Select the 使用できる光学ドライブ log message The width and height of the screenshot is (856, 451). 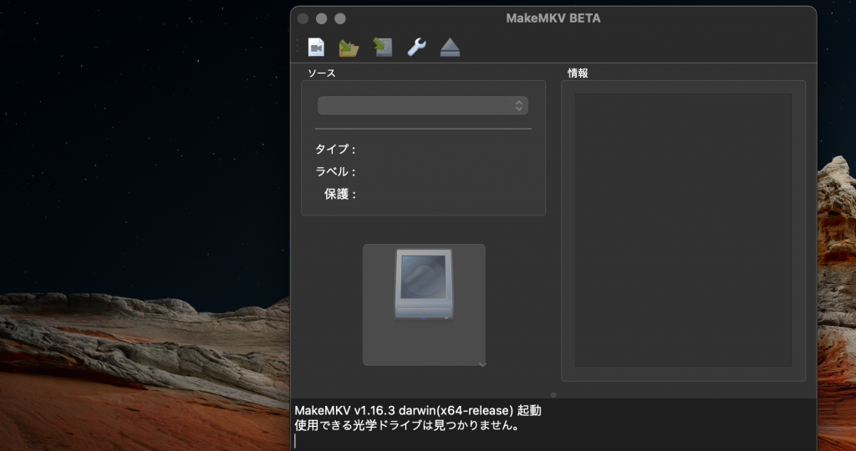407,425
